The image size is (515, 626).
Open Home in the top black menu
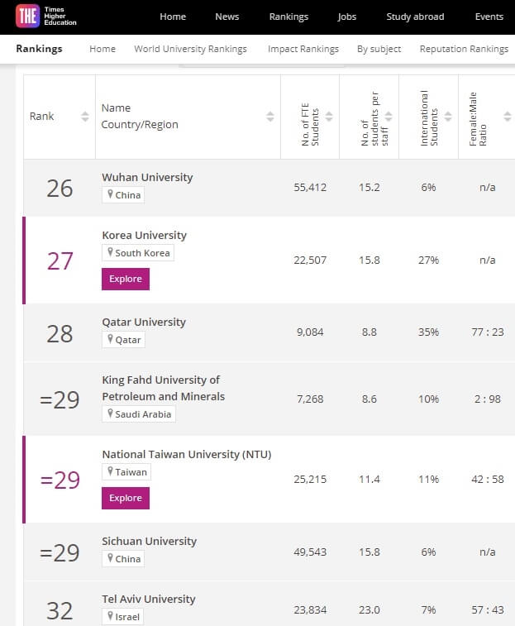[173, 17]
